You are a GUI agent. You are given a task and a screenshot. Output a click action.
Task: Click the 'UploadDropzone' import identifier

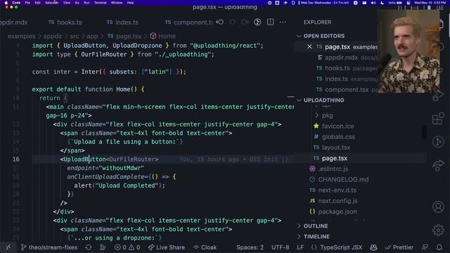[137, 46]
